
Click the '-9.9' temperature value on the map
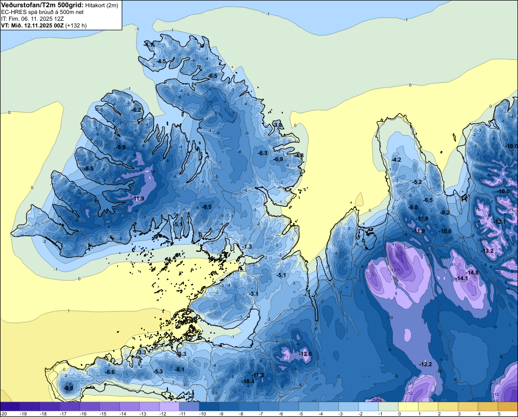coord(121,147)
